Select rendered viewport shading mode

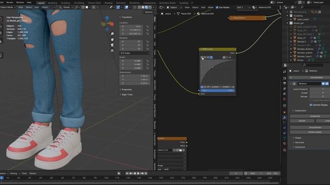click(x=150, y=7)
